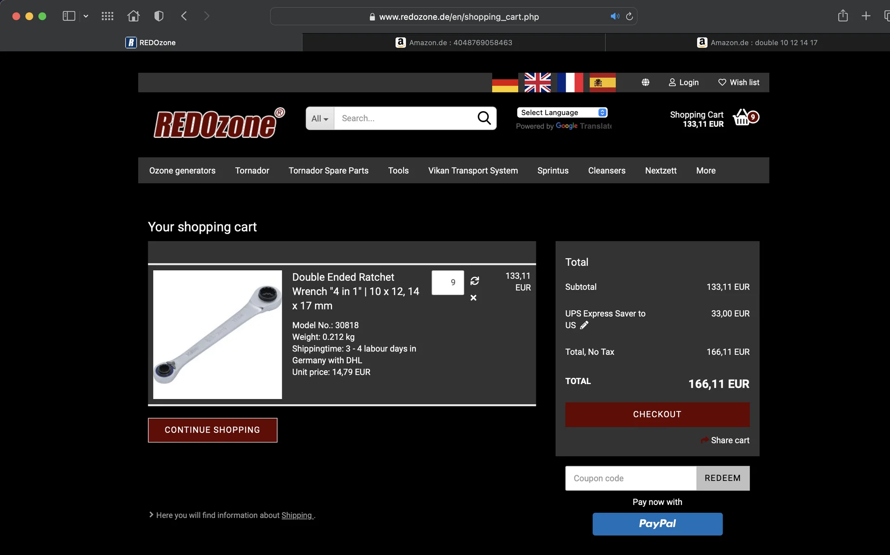Click the REDOzone logo
Image resolution: width=890 pixels, height=555 pixels.
tap(219, 124)
